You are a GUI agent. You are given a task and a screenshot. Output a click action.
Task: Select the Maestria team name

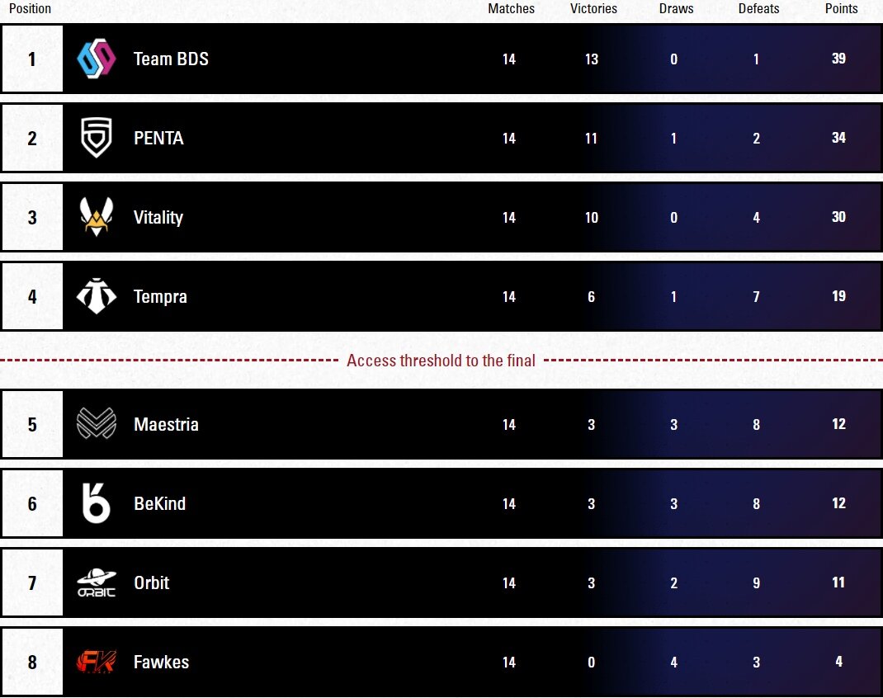point(166,424)
